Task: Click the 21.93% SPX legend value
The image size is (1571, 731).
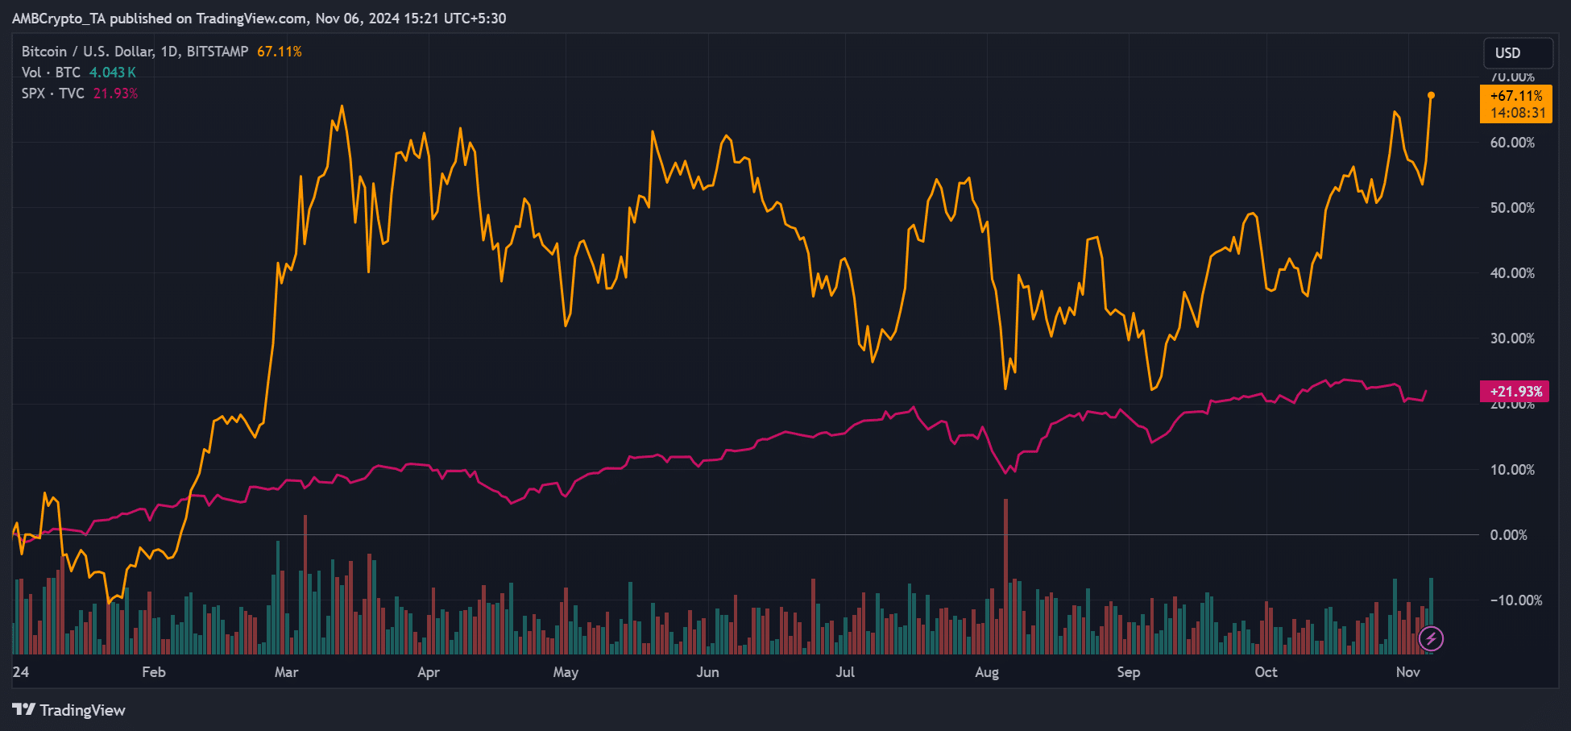Action: 115,93
